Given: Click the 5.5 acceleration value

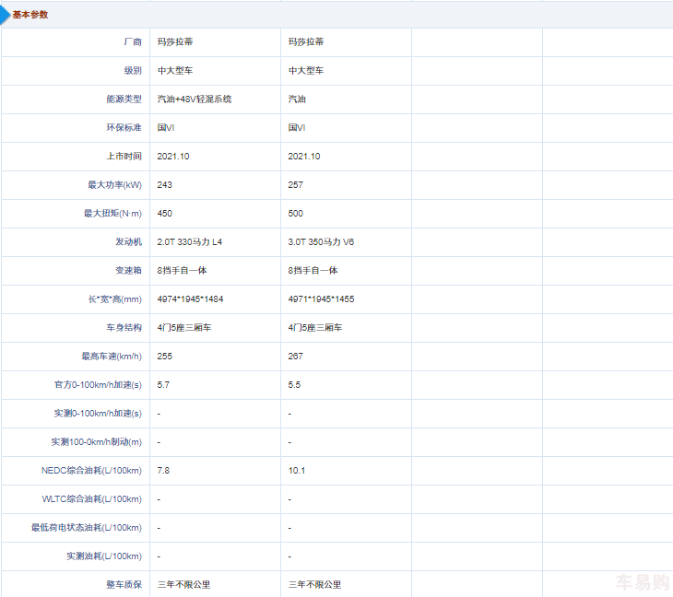Looking at the screenshot, I should tap(294, 385).
